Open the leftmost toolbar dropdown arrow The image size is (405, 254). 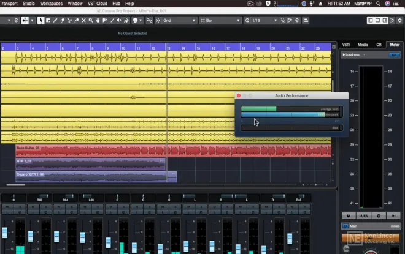(9, 20)
